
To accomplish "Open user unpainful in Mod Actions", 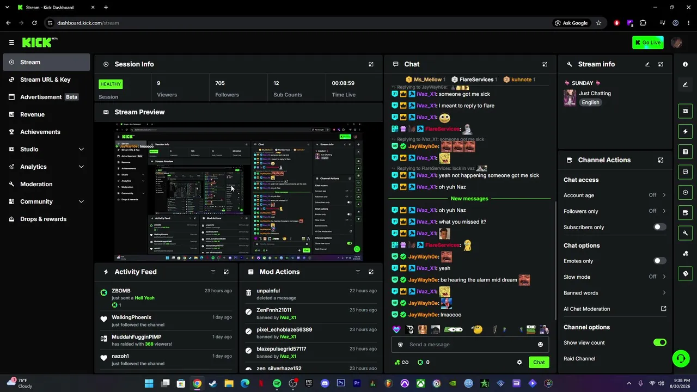I will coord(268,291).
